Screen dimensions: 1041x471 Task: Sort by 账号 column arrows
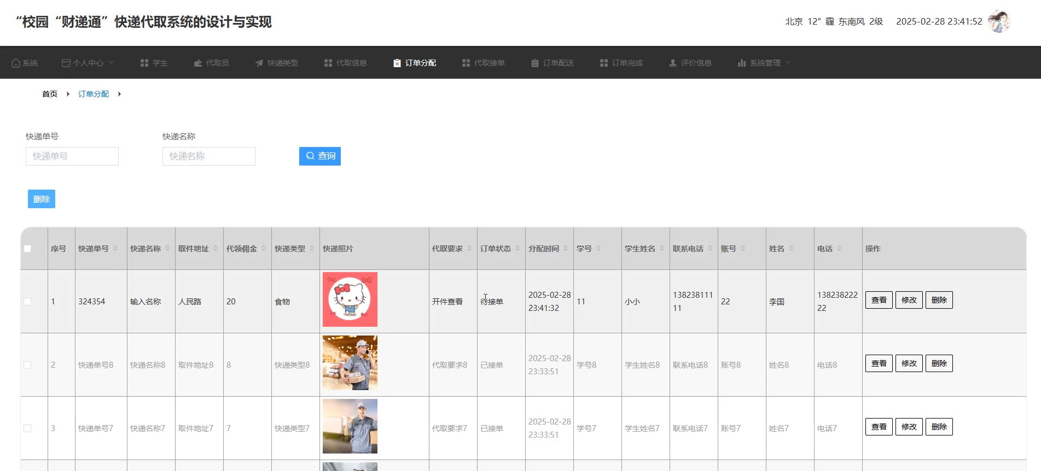743,249
